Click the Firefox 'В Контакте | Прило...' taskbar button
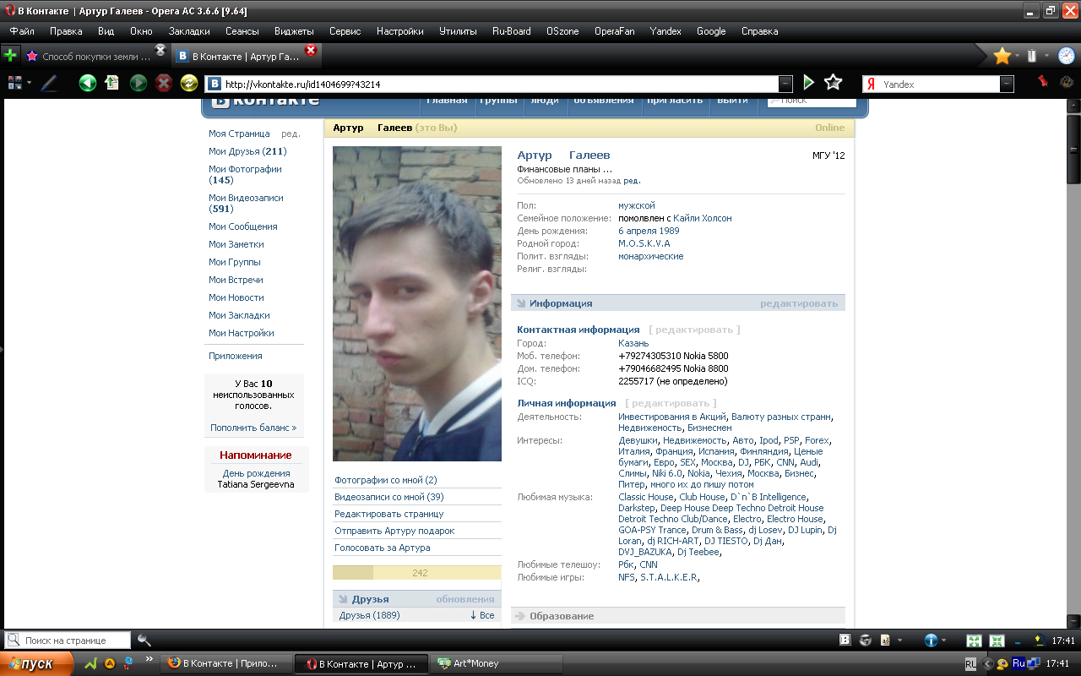The width and height of the screenshot is (1081, 676). click(226, 664)
